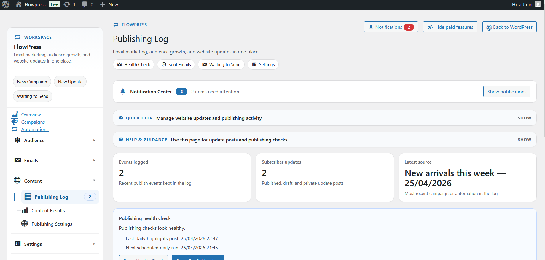The width and height of the screenshot is (545, 260).
Task: Click Back to WordPress button
Action: [509, 27]
